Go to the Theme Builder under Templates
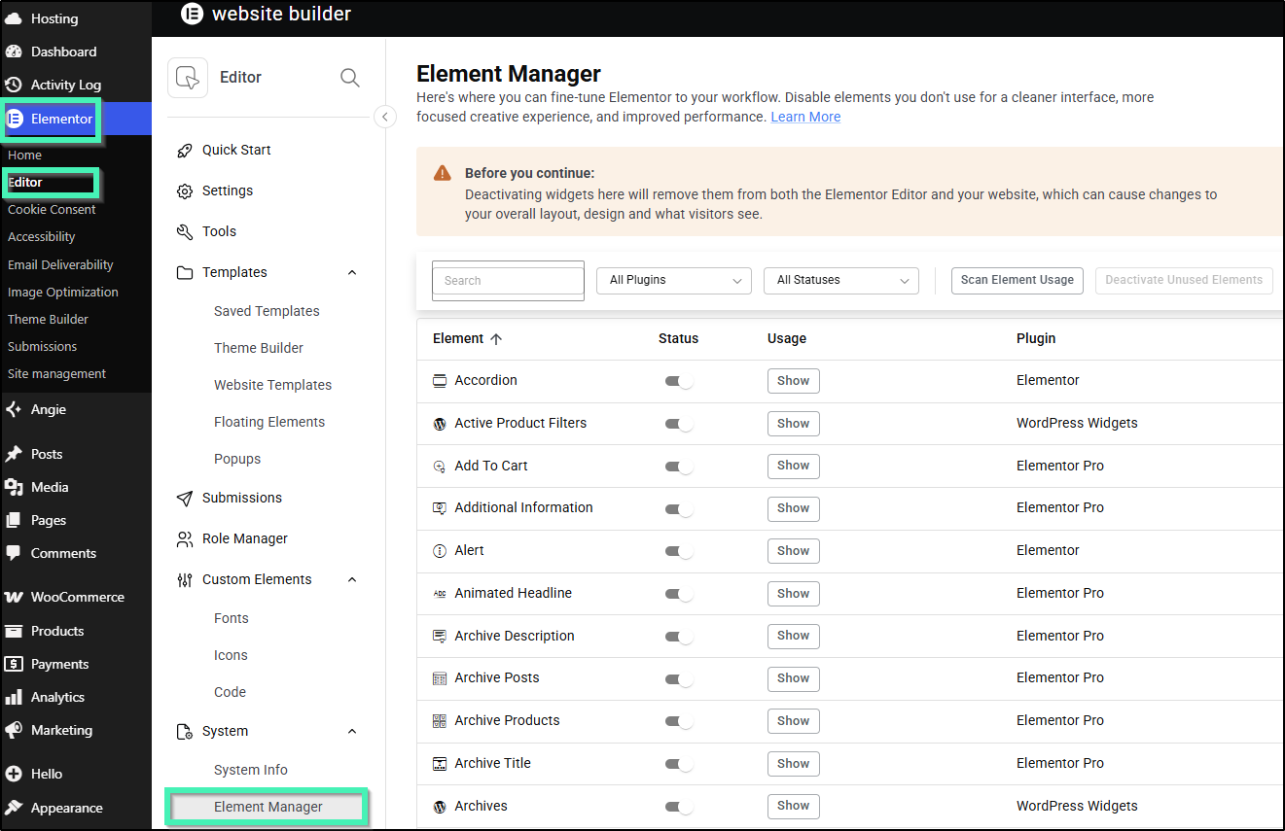The image size is (1285, 831). coord(259,348)
